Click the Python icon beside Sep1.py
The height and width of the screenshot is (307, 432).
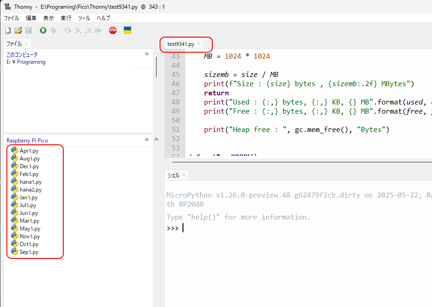(15, 252)
